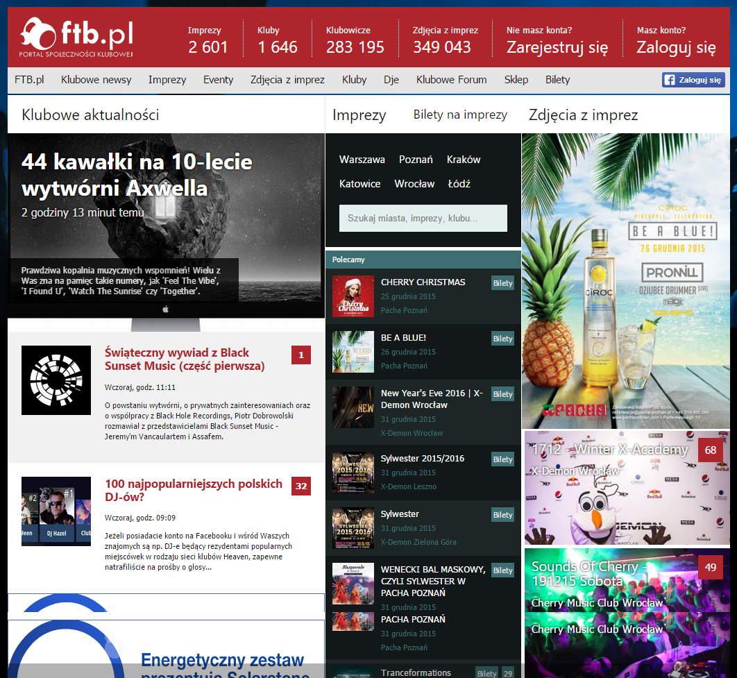
Task: Open Klubowe Forum in navigation
Action: 451,80
